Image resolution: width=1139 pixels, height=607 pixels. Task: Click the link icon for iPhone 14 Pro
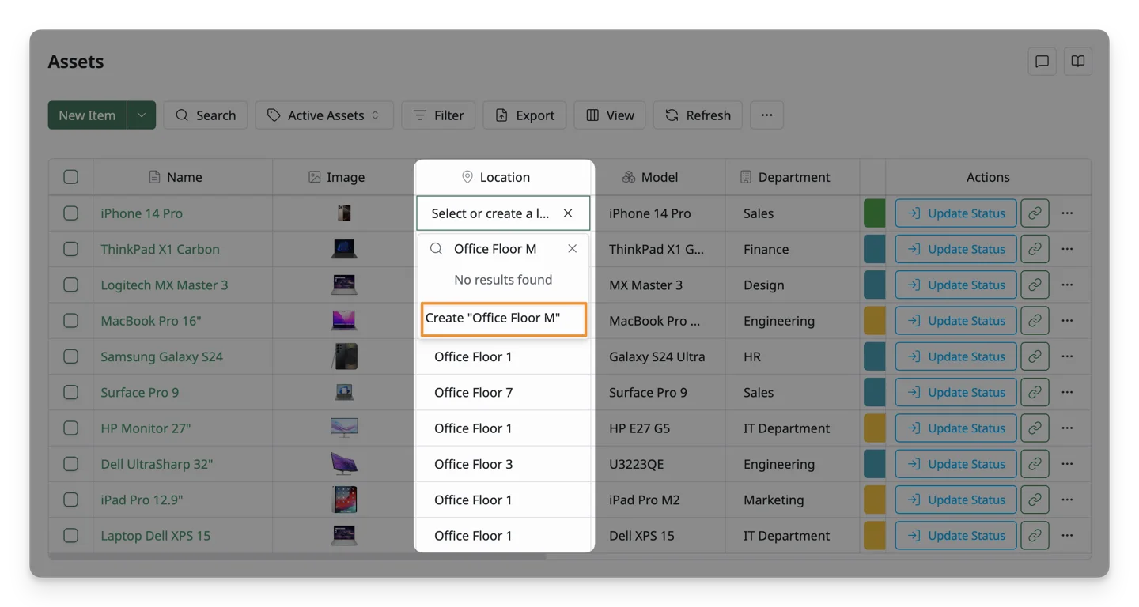click(1035, 213)
